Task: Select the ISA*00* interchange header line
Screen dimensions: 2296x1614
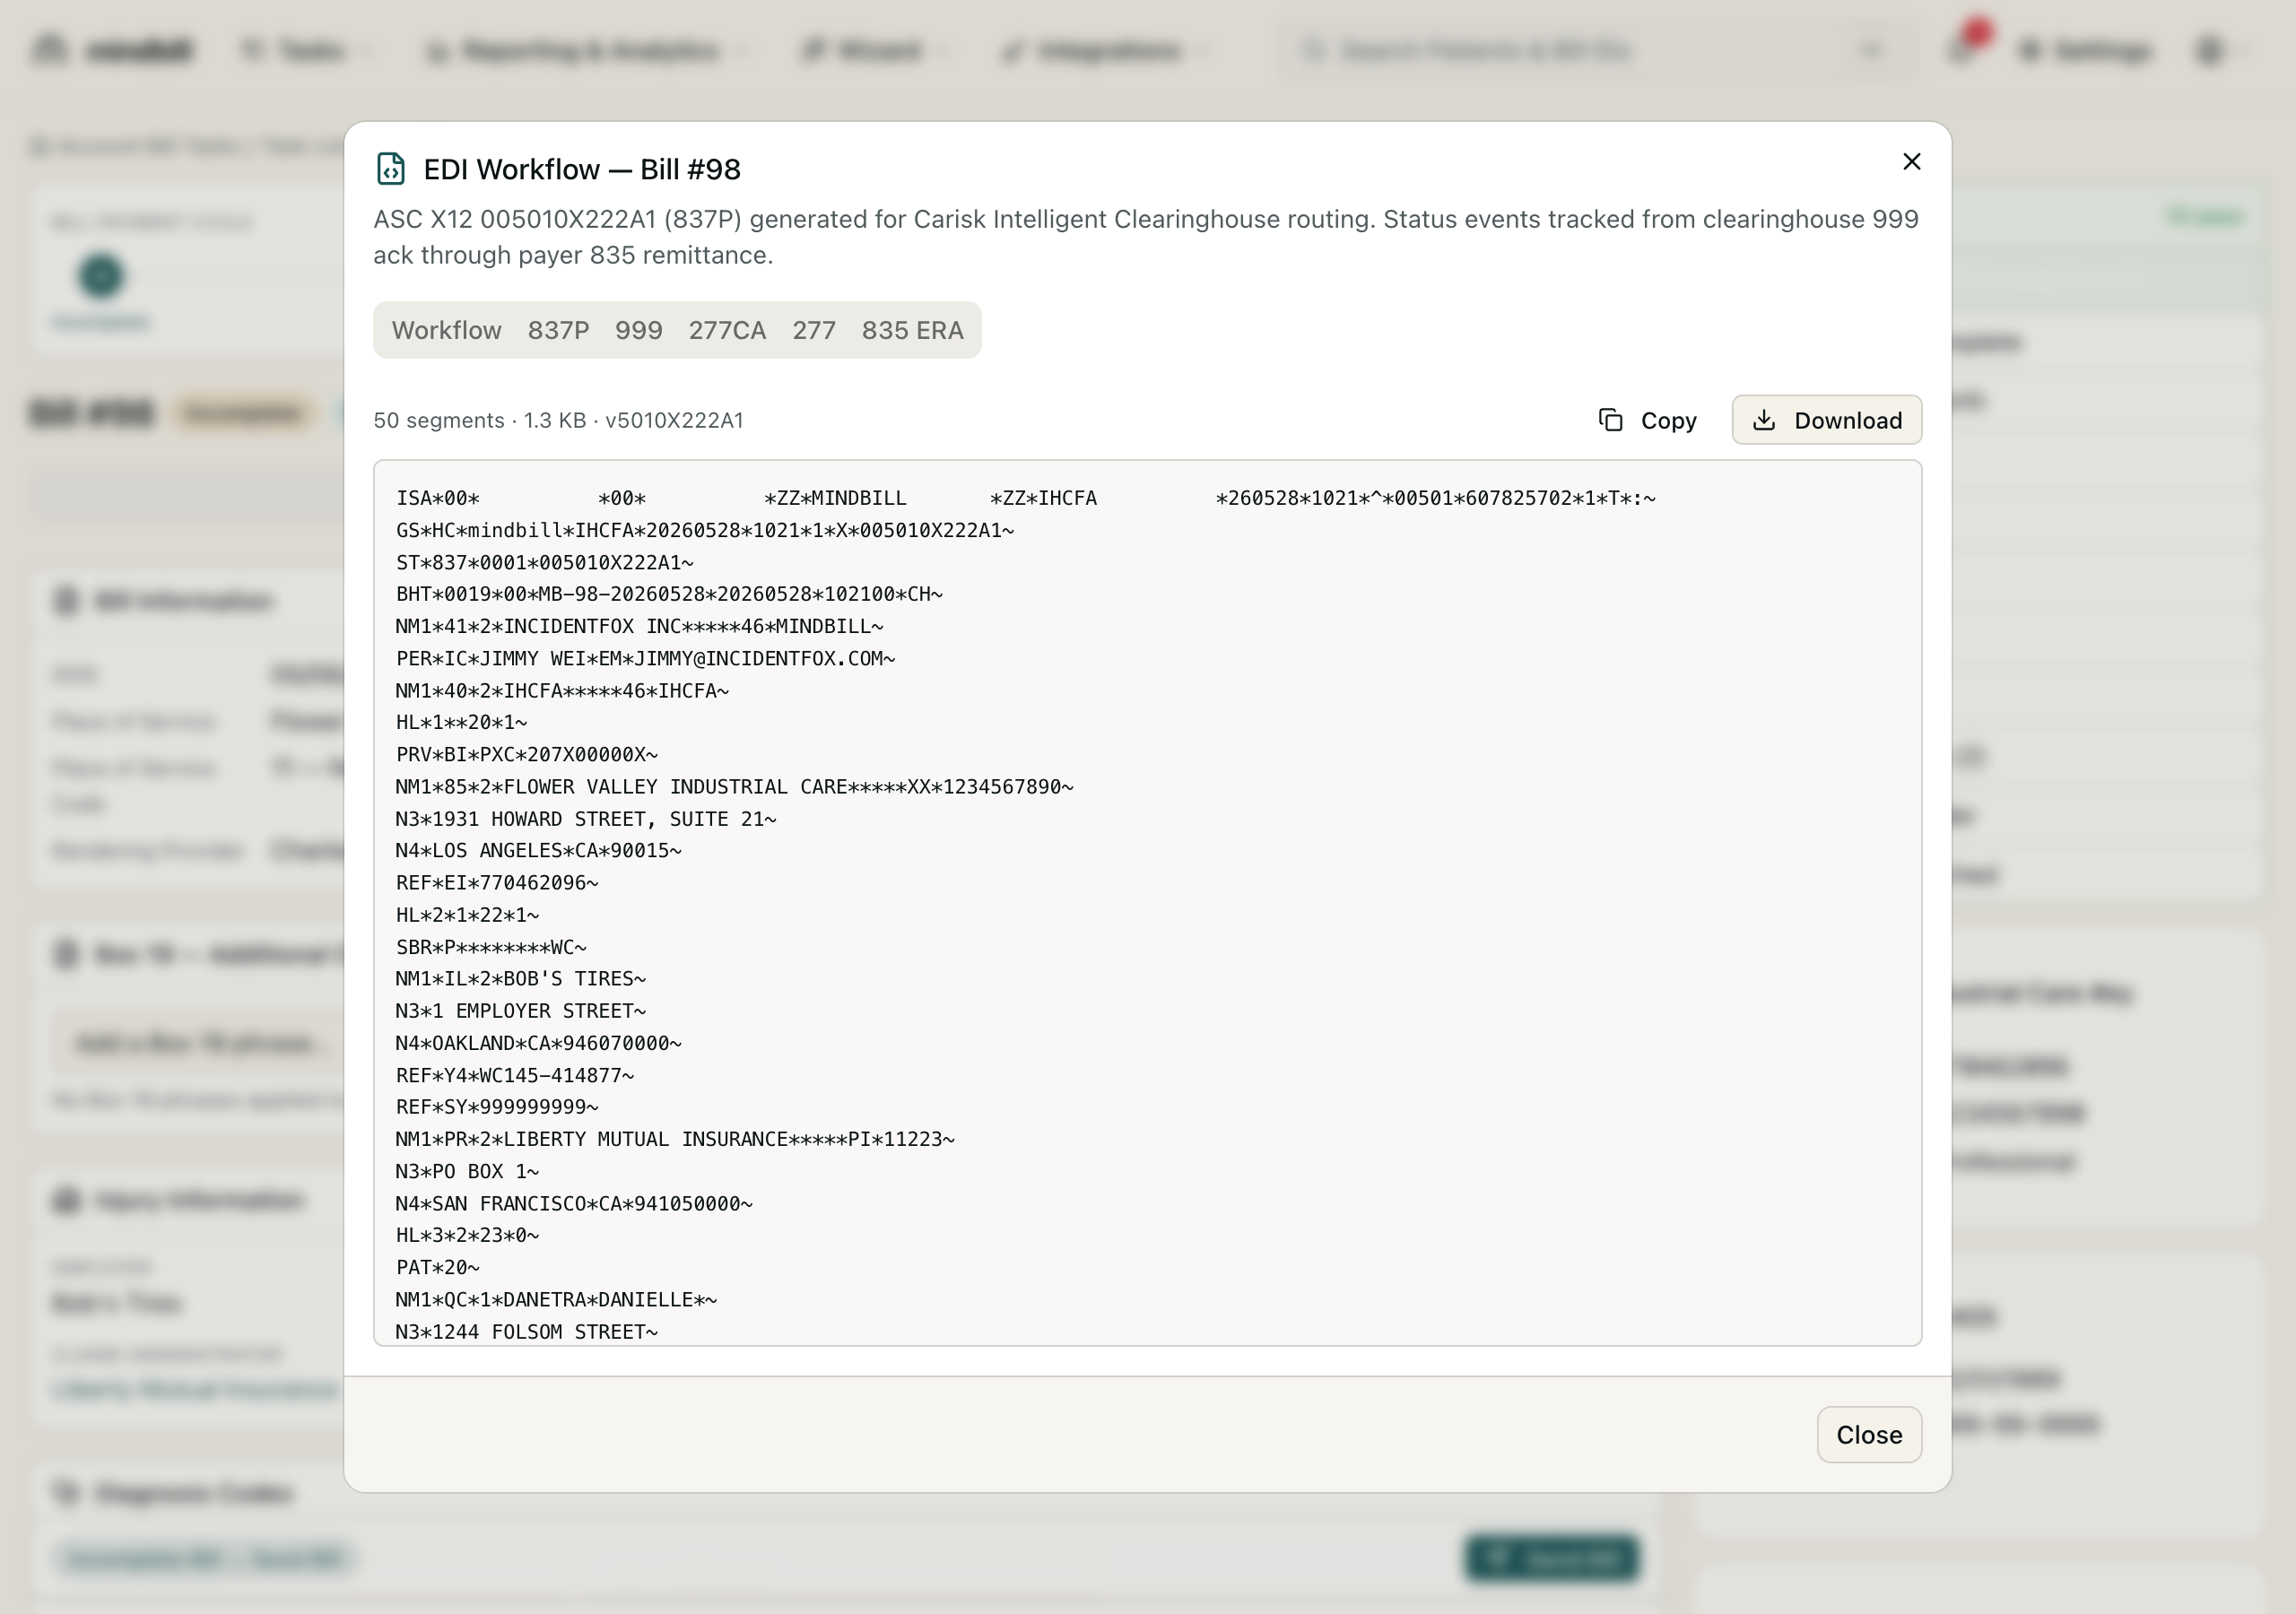Action: tap(1026, 498)
